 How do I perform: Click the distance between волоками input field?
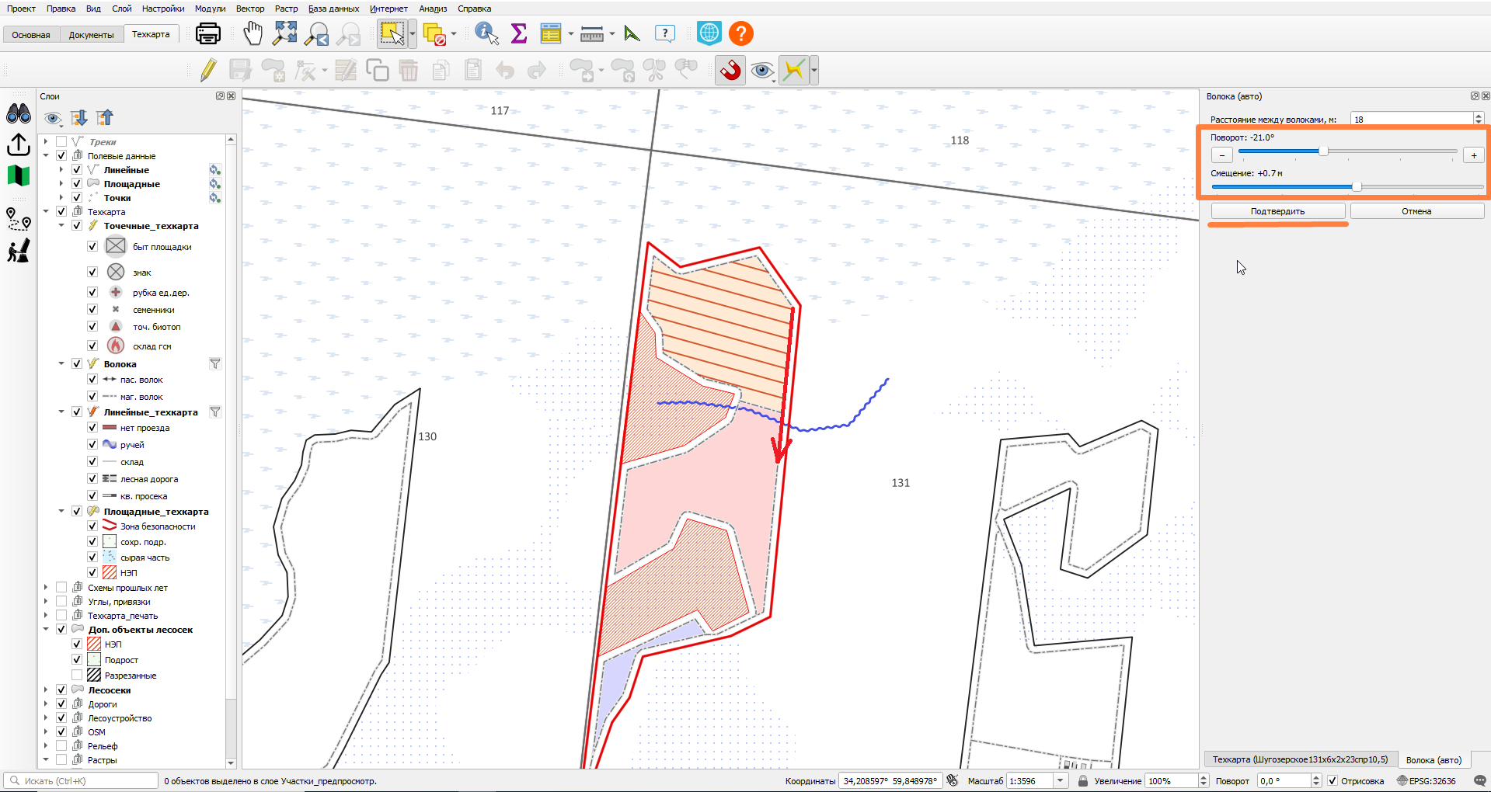click(1412, 119)
